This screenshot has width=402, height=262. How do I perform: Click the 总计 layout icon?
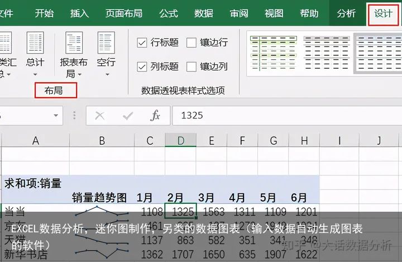pos(35,42)
